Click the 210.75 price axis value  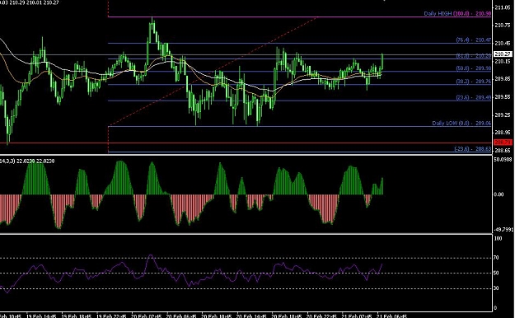tap(503, 26)
